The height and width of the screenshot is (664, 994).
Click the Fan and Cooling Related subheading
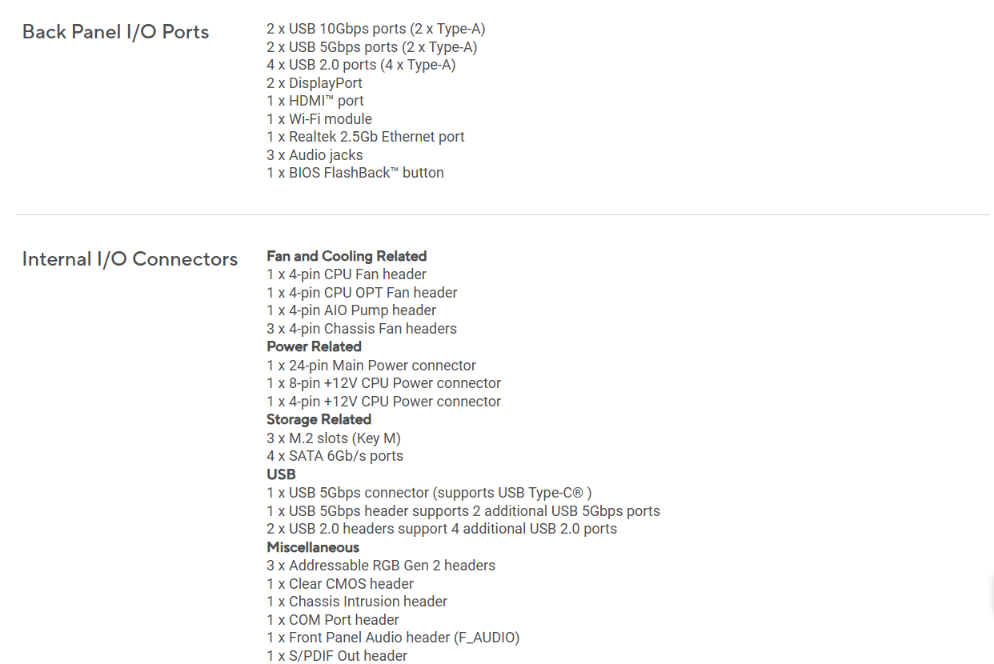347,256
